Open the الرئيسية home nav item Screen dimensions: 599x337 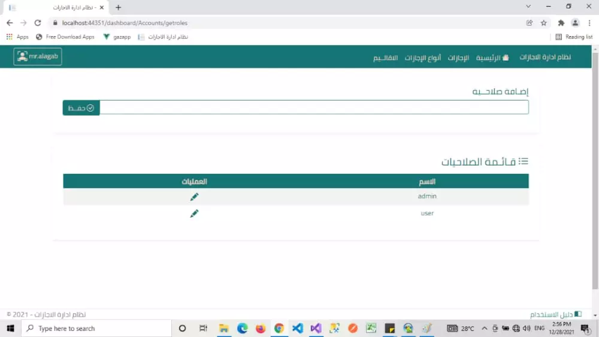492,58
